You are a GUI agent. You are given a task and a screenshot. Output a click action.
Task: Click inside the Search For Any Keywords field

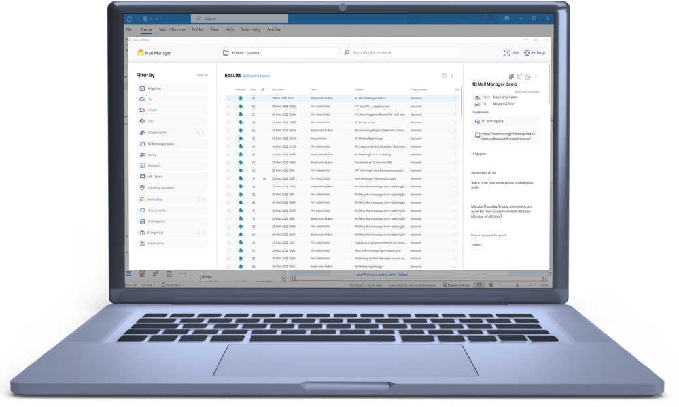coord(399,52)
